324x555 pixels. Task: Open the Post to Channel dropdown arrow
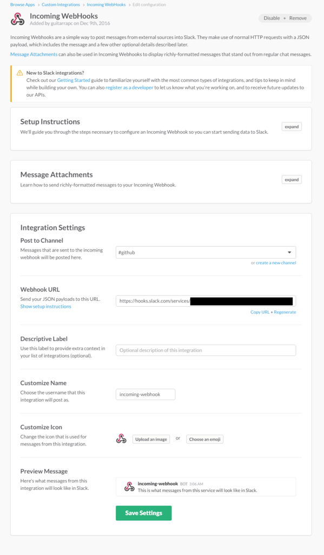pyautogui.click(x=289, y=253)
